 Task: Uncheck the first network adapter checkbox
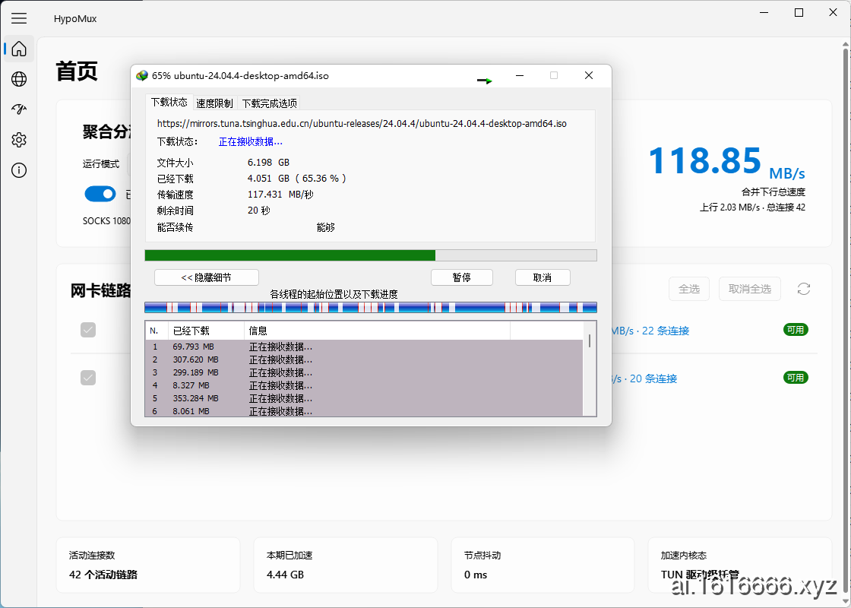point(88,330)
